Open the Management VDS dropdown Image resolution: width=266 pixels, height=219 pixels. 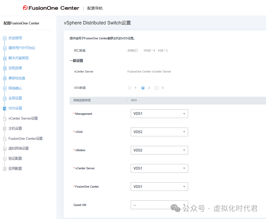pyautogui.click(x=159, y=114)
